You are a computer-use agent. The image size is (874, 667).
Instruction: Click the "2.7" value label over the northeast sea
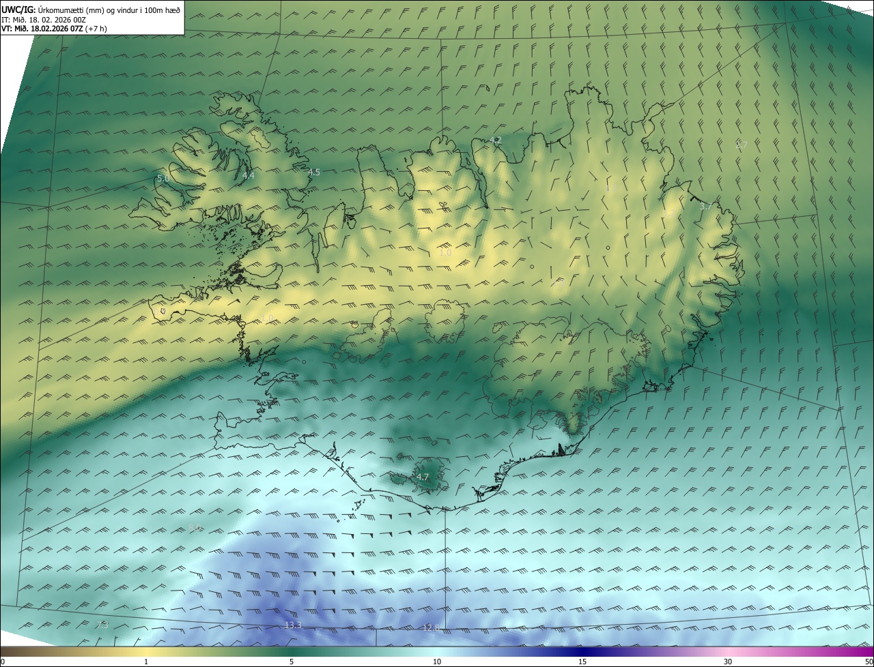point(742,145)
